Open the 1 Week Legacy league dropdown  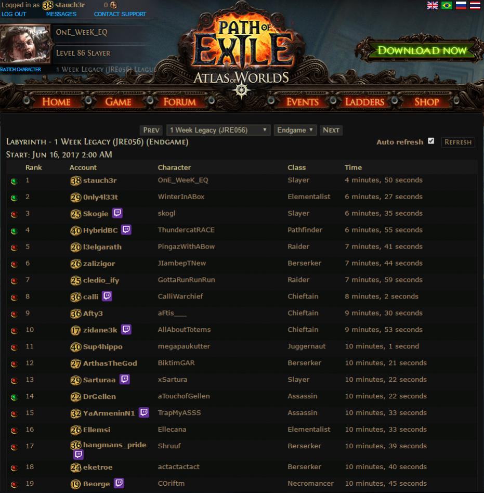click(x=218, y=130)
